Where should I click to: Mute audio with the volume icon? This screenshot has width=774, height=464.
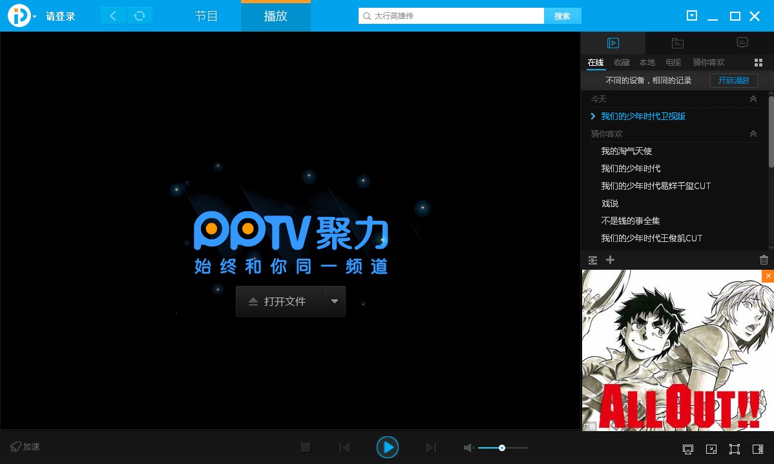point(468,447)
